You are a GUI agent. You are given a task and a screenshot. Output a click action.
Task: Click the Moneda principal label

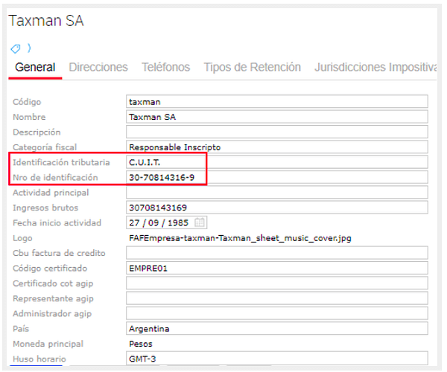coord(48,344)
